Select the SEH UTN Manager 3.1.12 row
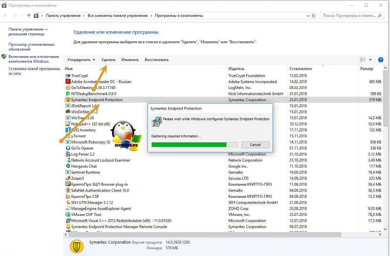This screenshot has width=390, height=256. click(x=223, y=203)
